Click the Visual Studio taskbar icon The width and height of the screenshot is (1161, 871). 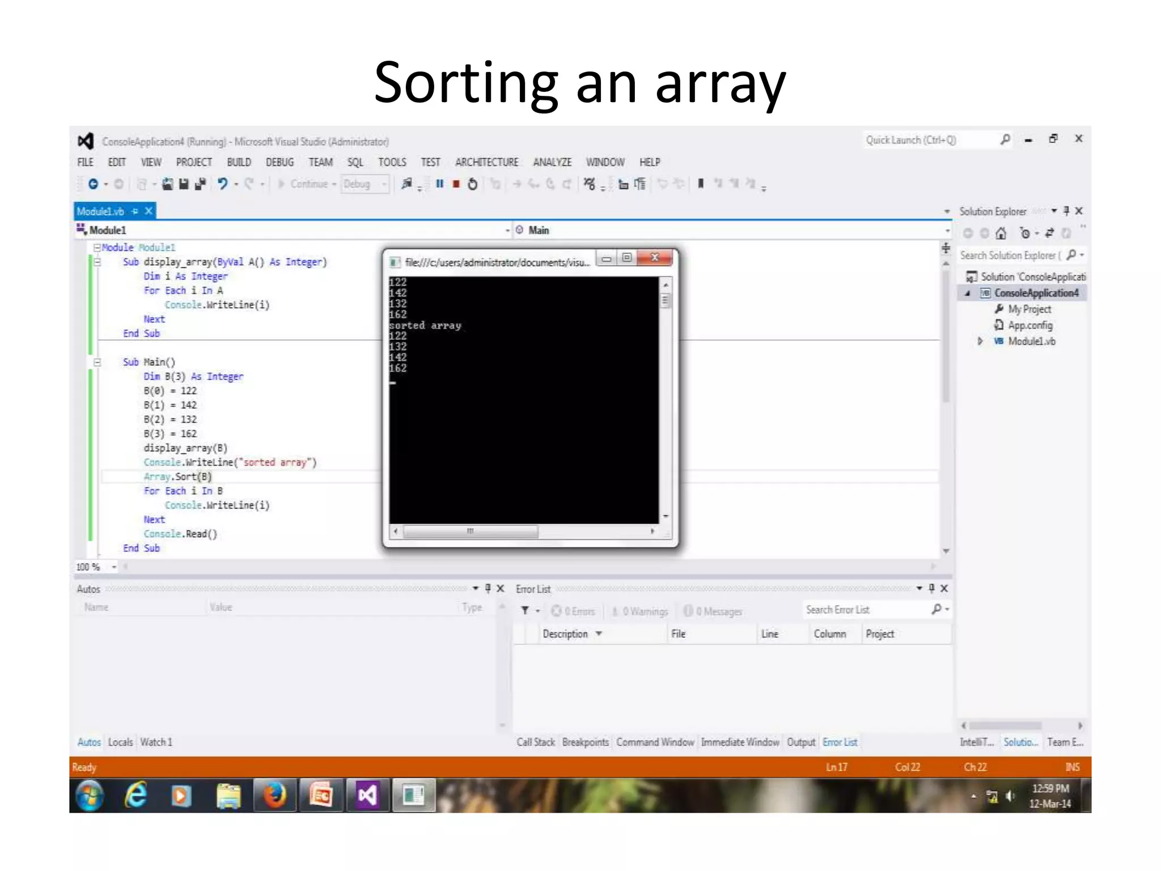click(x=367, y=795)
